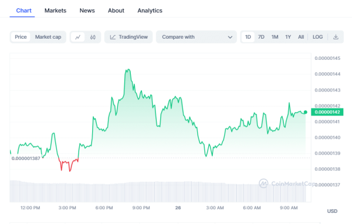
Task: Click the 0.00000140 price axis label
Action: [327, 138]
